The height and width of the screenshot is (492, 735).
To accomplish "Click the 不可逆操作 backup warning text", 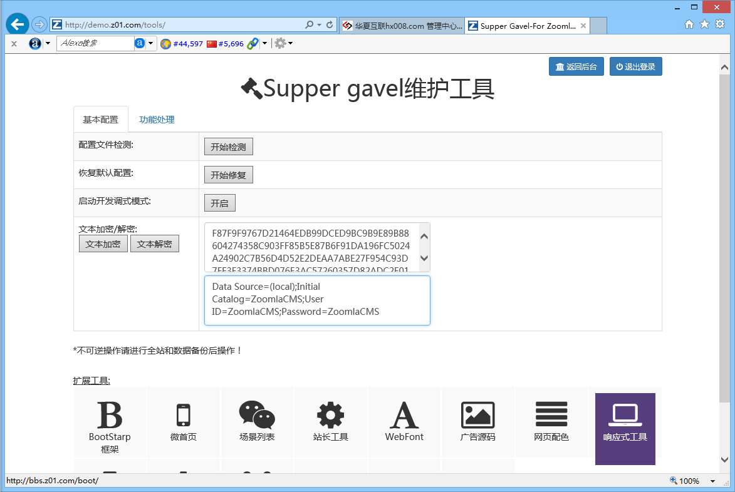I will [x=157, y=351].
